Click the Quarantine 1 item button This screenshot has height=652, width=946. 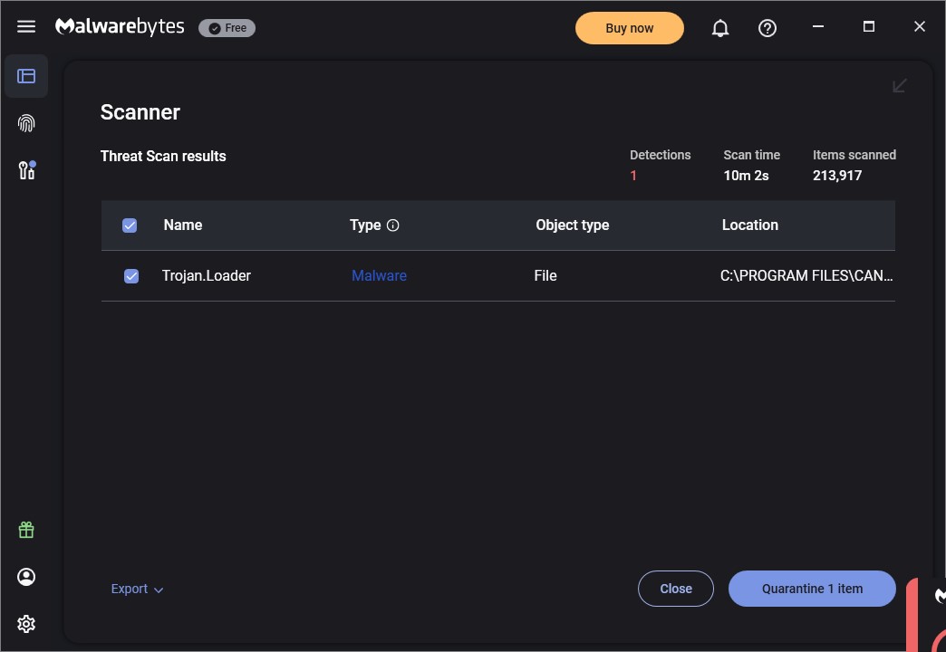click(812, 589)
